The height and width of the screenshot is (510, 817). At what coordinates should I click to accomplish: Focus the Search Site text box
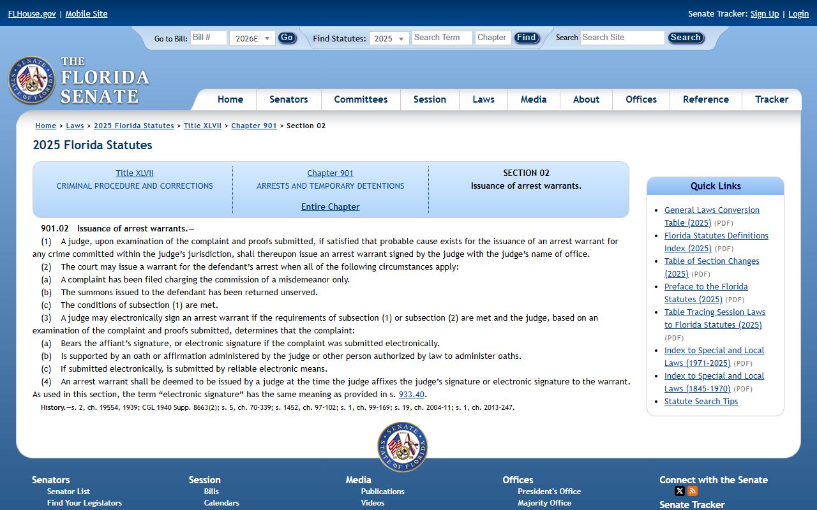pyautogui.click(x=622, y=38)
